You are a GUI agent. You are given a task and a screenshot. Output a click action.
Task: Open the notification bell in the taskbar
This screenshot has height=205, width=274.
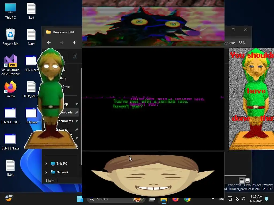click(267, 199)
